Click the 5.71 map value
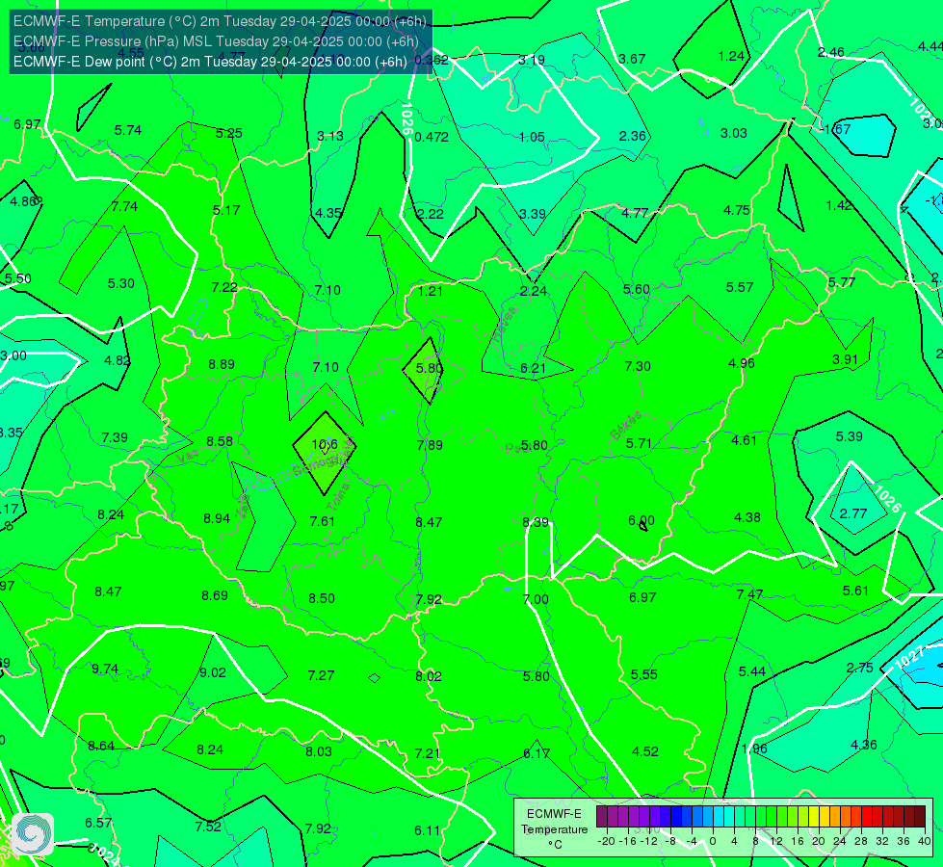This screenshot has height=867, width=943. pyautogui.click(x=639, y=443)
